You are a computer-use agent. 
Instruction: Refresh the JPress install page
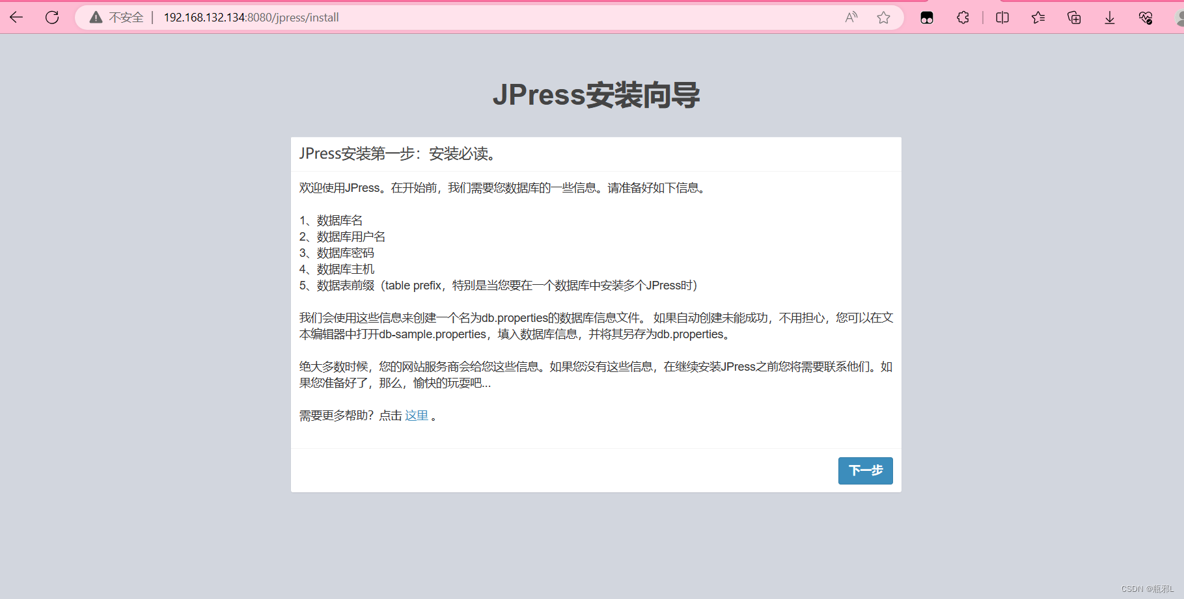(51, 17)
